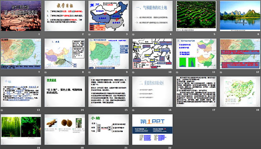Select slide 2 教学目标 thumbnail
Image resolution: width=261 pixels, height=149 pixels.
(x=65, y=16)
